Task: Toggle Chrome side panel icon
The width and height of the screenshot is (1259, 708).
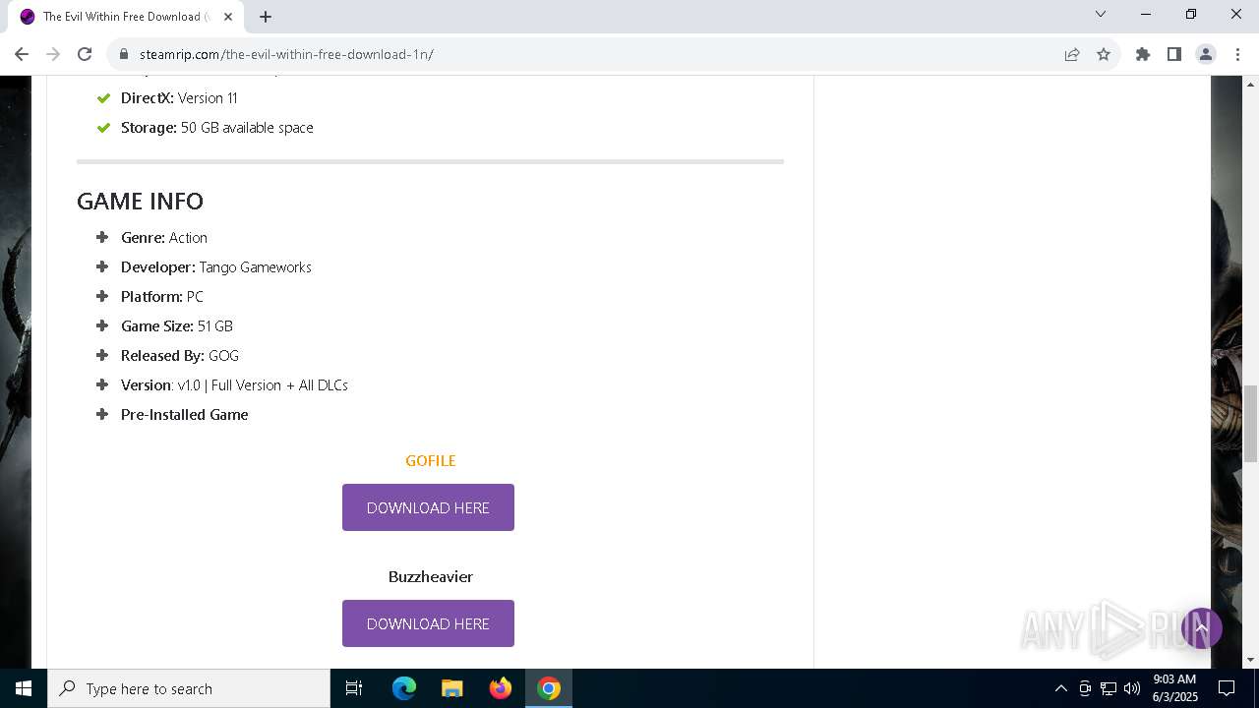Action: [x=1174, y=54]
